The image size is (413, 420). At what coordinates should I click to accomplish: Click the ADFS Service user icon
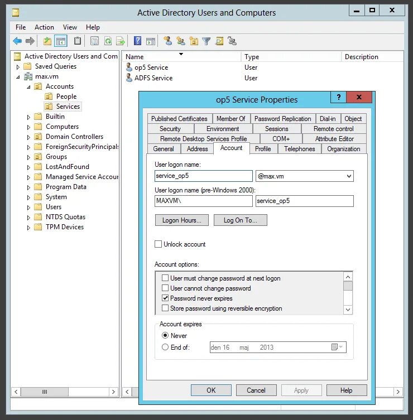pos(129,78)
